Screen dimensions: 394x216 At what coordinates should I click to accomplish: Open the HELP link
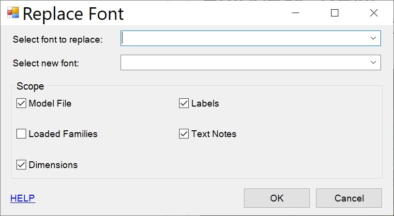23,198
